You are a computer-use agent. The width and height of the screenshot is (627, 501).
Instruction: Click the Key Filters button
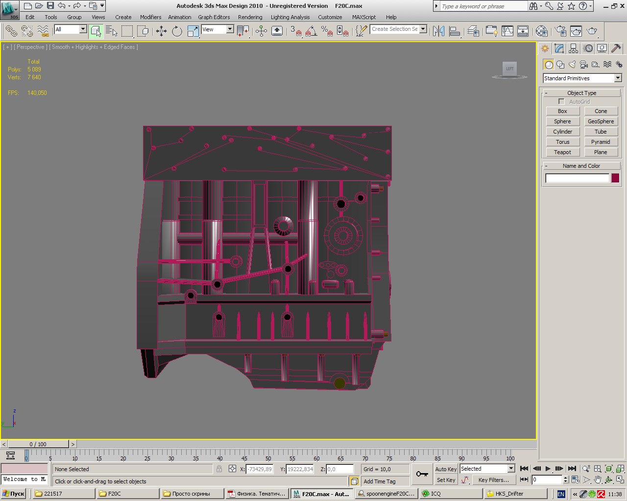(493, 480)
